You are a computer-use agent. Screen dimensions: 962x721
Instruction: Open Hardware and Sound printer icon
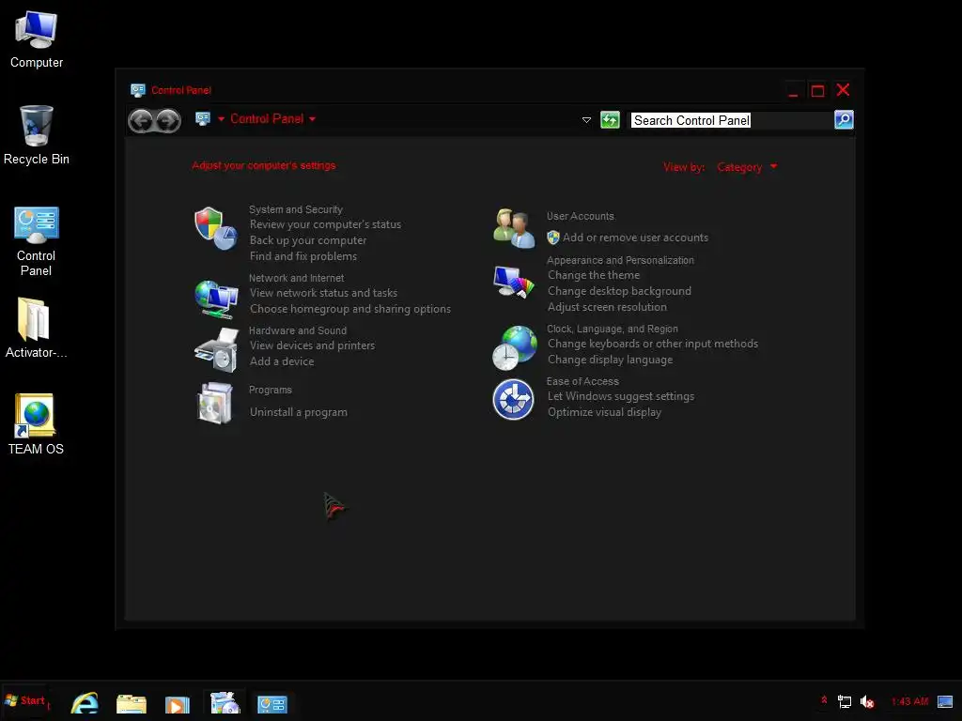216,349
